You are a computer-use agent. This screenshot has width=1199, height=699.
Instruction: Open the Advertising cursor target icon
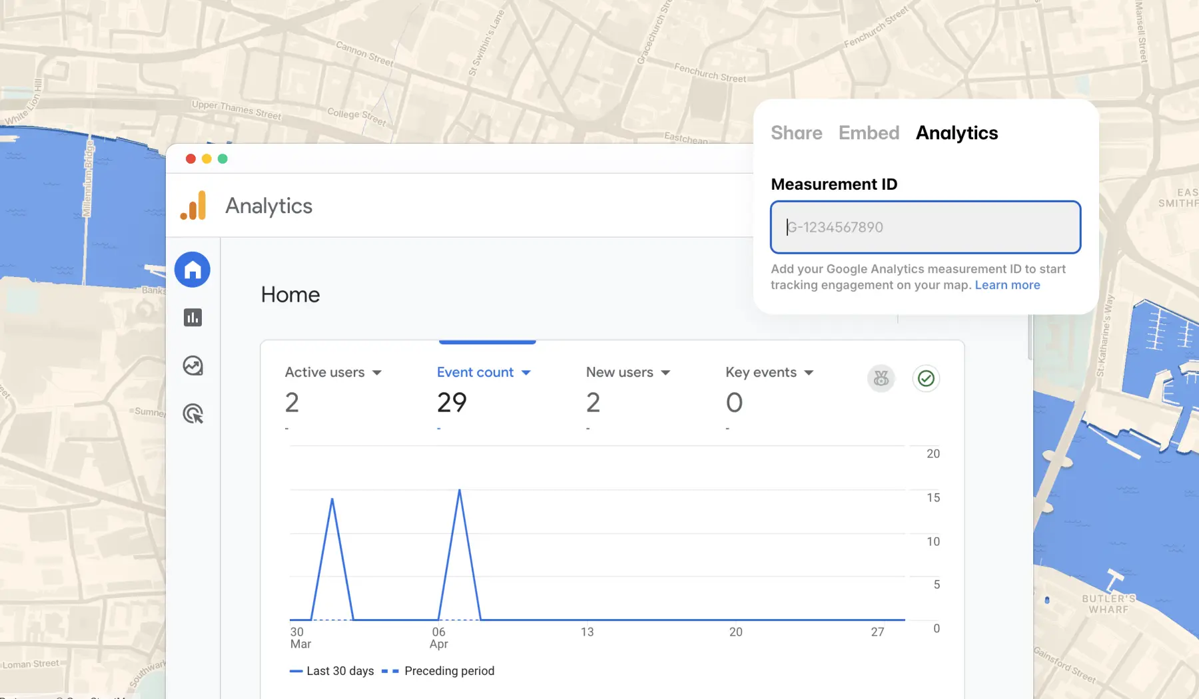coord(193,413)
